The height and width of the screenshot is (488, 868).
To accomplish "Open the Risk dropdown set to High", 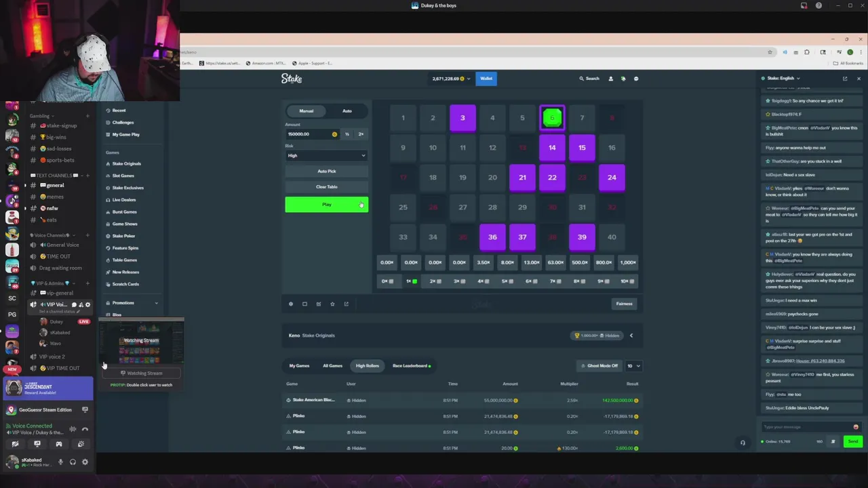I will (326, 156).
